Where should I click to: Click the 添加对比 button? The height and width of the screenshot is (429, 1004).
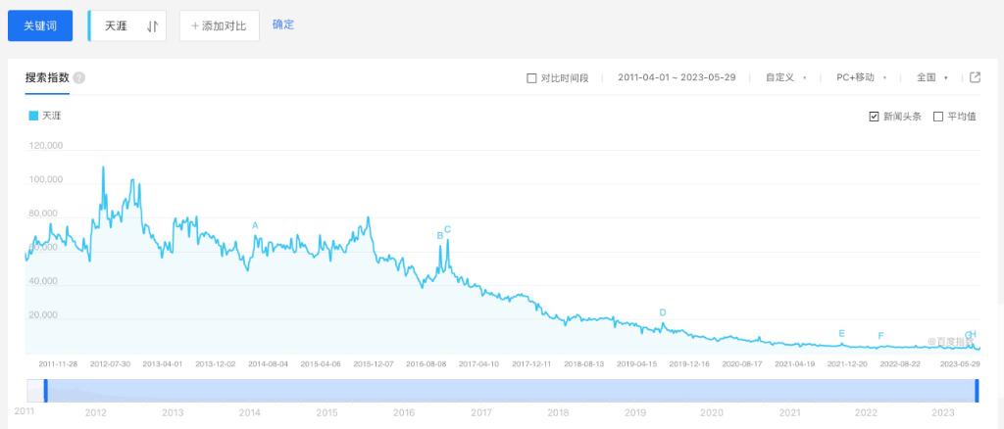point(219,26)
